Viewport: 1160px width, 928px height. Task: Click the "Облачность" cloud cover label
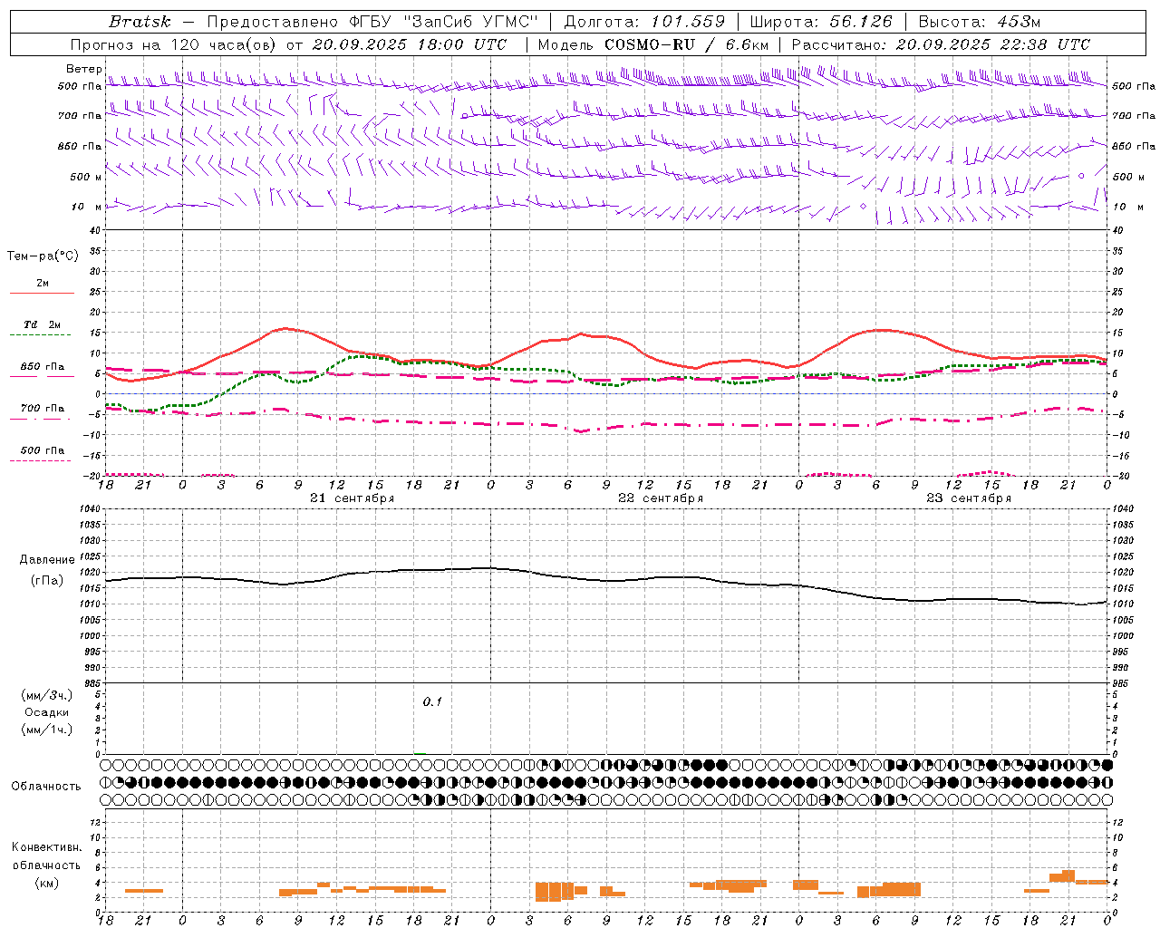point(46,786)
